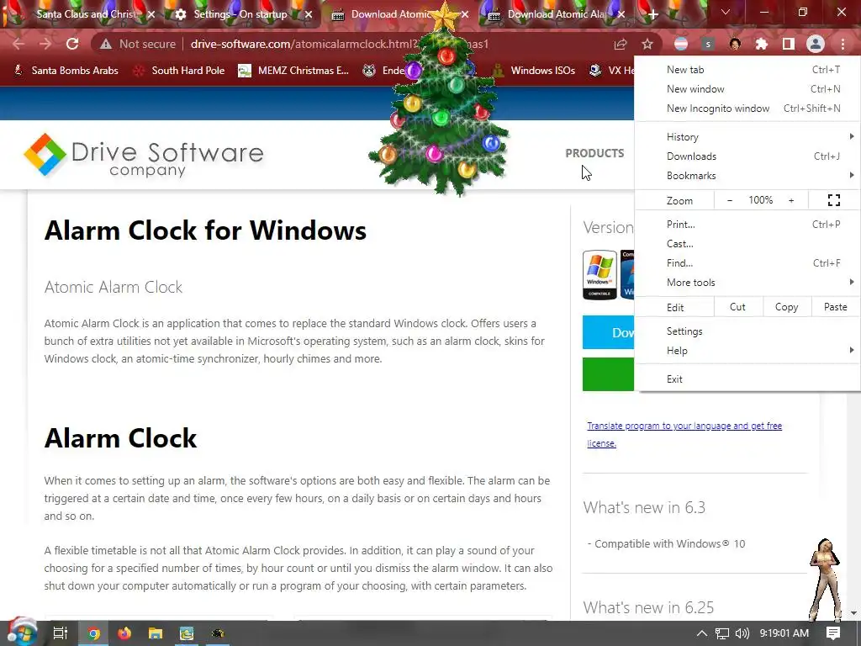Switch to Santa Claus and Christmas tab

pos(87,14)
